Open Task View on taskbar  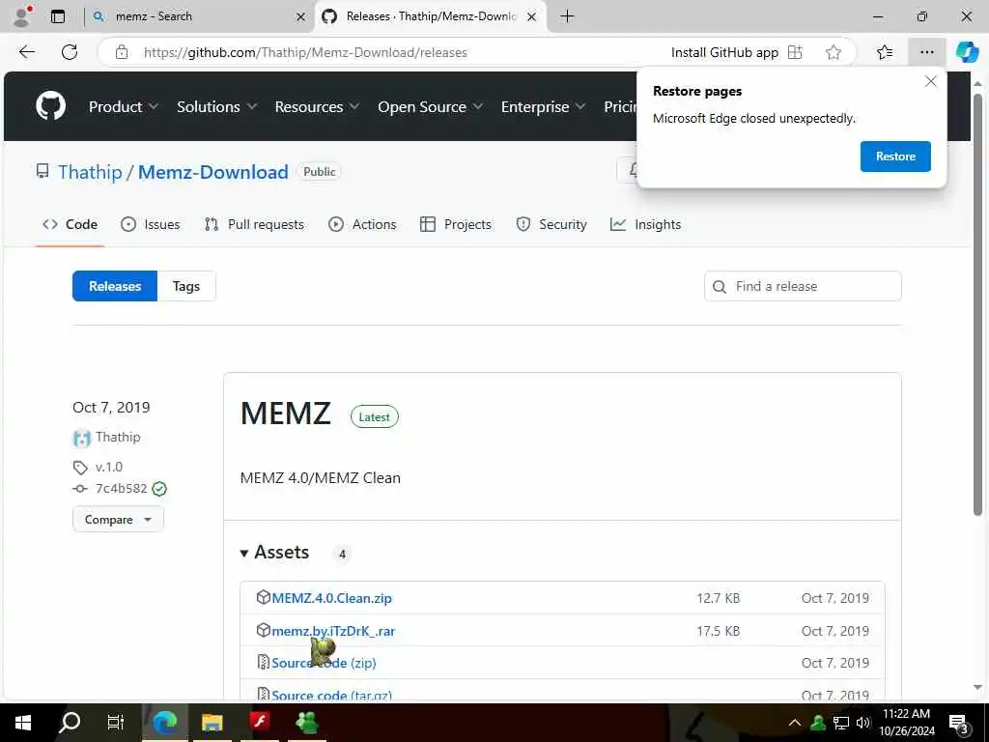pyautogui.click(x=116, y=722)
